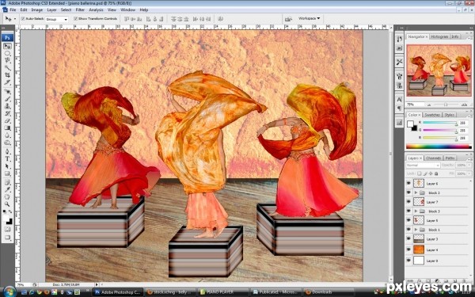
Task: Select the Magic Wand tool
Action: [x=7, y=67]
